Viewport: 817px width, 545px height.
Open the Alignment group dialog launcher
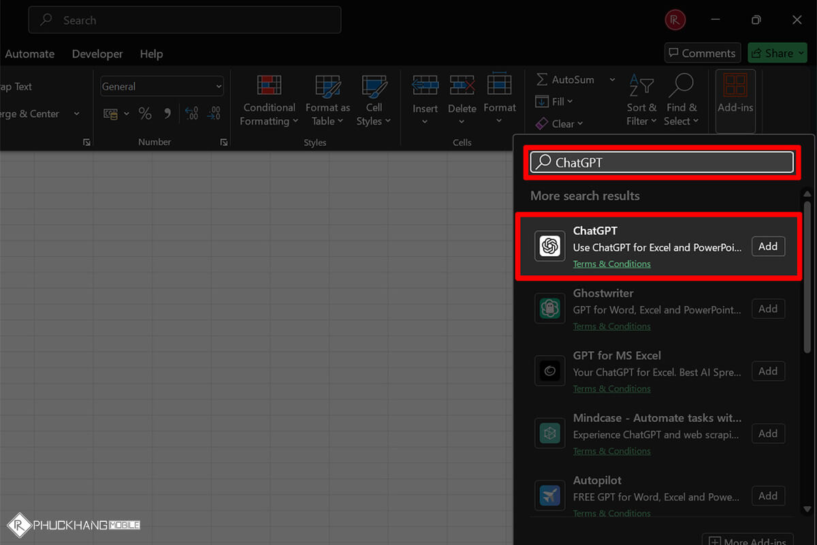(86, 142)
